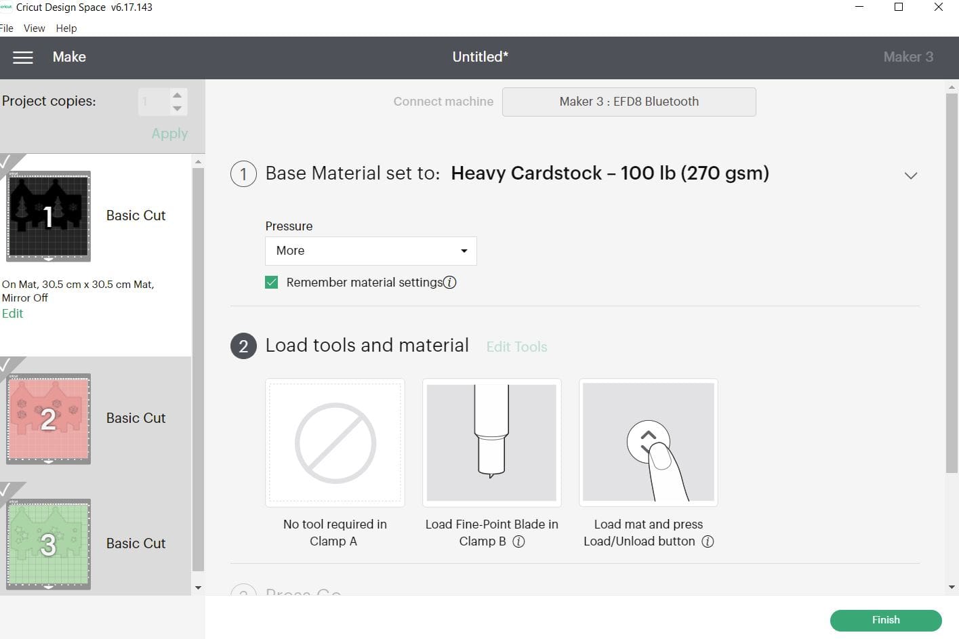Open the File menu
This screenshot has width=959, height=639.
coord(7,28)
